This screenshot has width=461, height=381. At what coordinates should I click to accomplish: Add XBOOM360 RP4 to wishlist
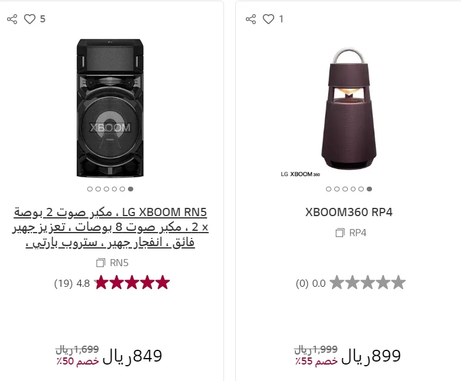click(268, 19)
